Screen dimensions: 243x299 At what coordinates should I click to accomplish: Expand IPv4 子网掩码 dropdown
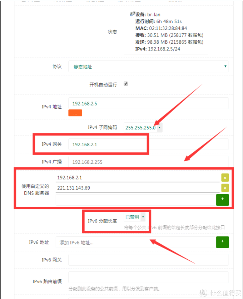143,127
